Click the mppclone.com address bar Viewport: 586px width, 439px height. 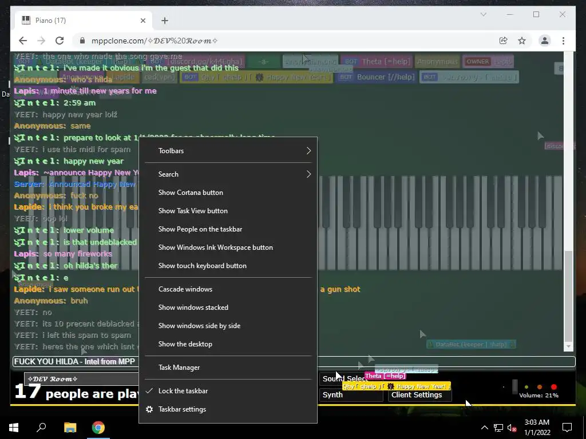284,41
